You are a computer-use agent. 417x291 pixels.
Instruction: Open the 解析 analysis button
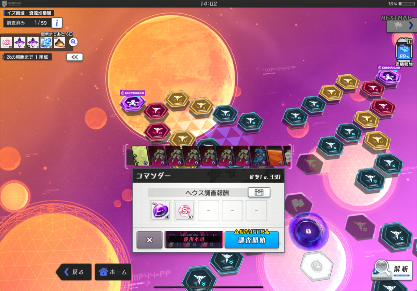(x=392, y=270)
